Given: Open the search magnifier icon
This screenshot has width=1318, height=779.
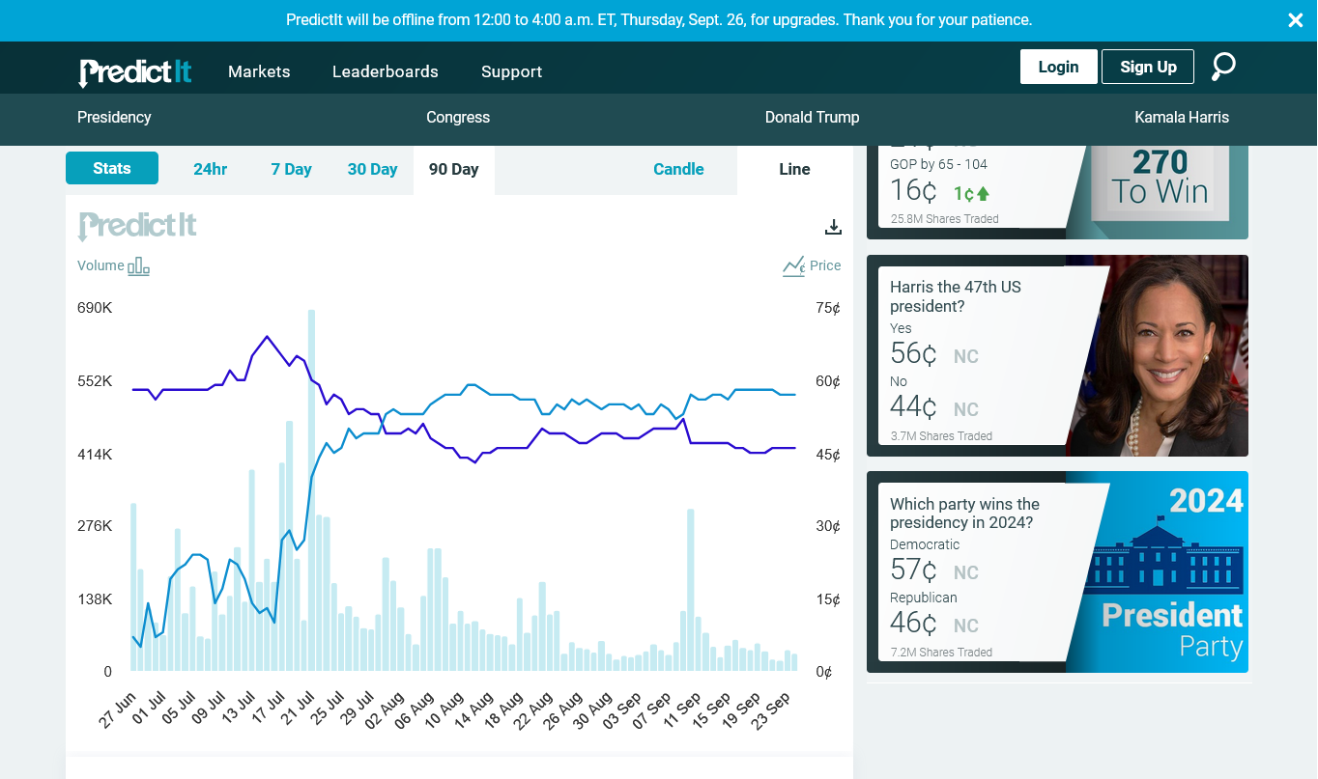Looking at the screenshot, I should pos(1223,67).
